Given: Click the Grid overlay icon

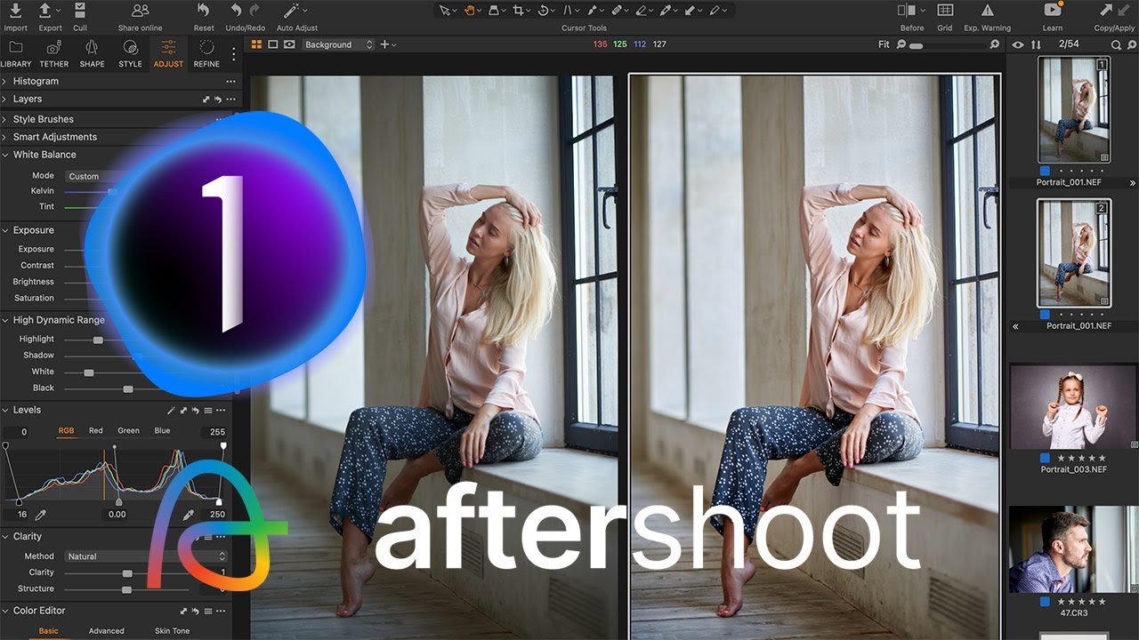Looking at the screenshot, I should coord(945,11).
